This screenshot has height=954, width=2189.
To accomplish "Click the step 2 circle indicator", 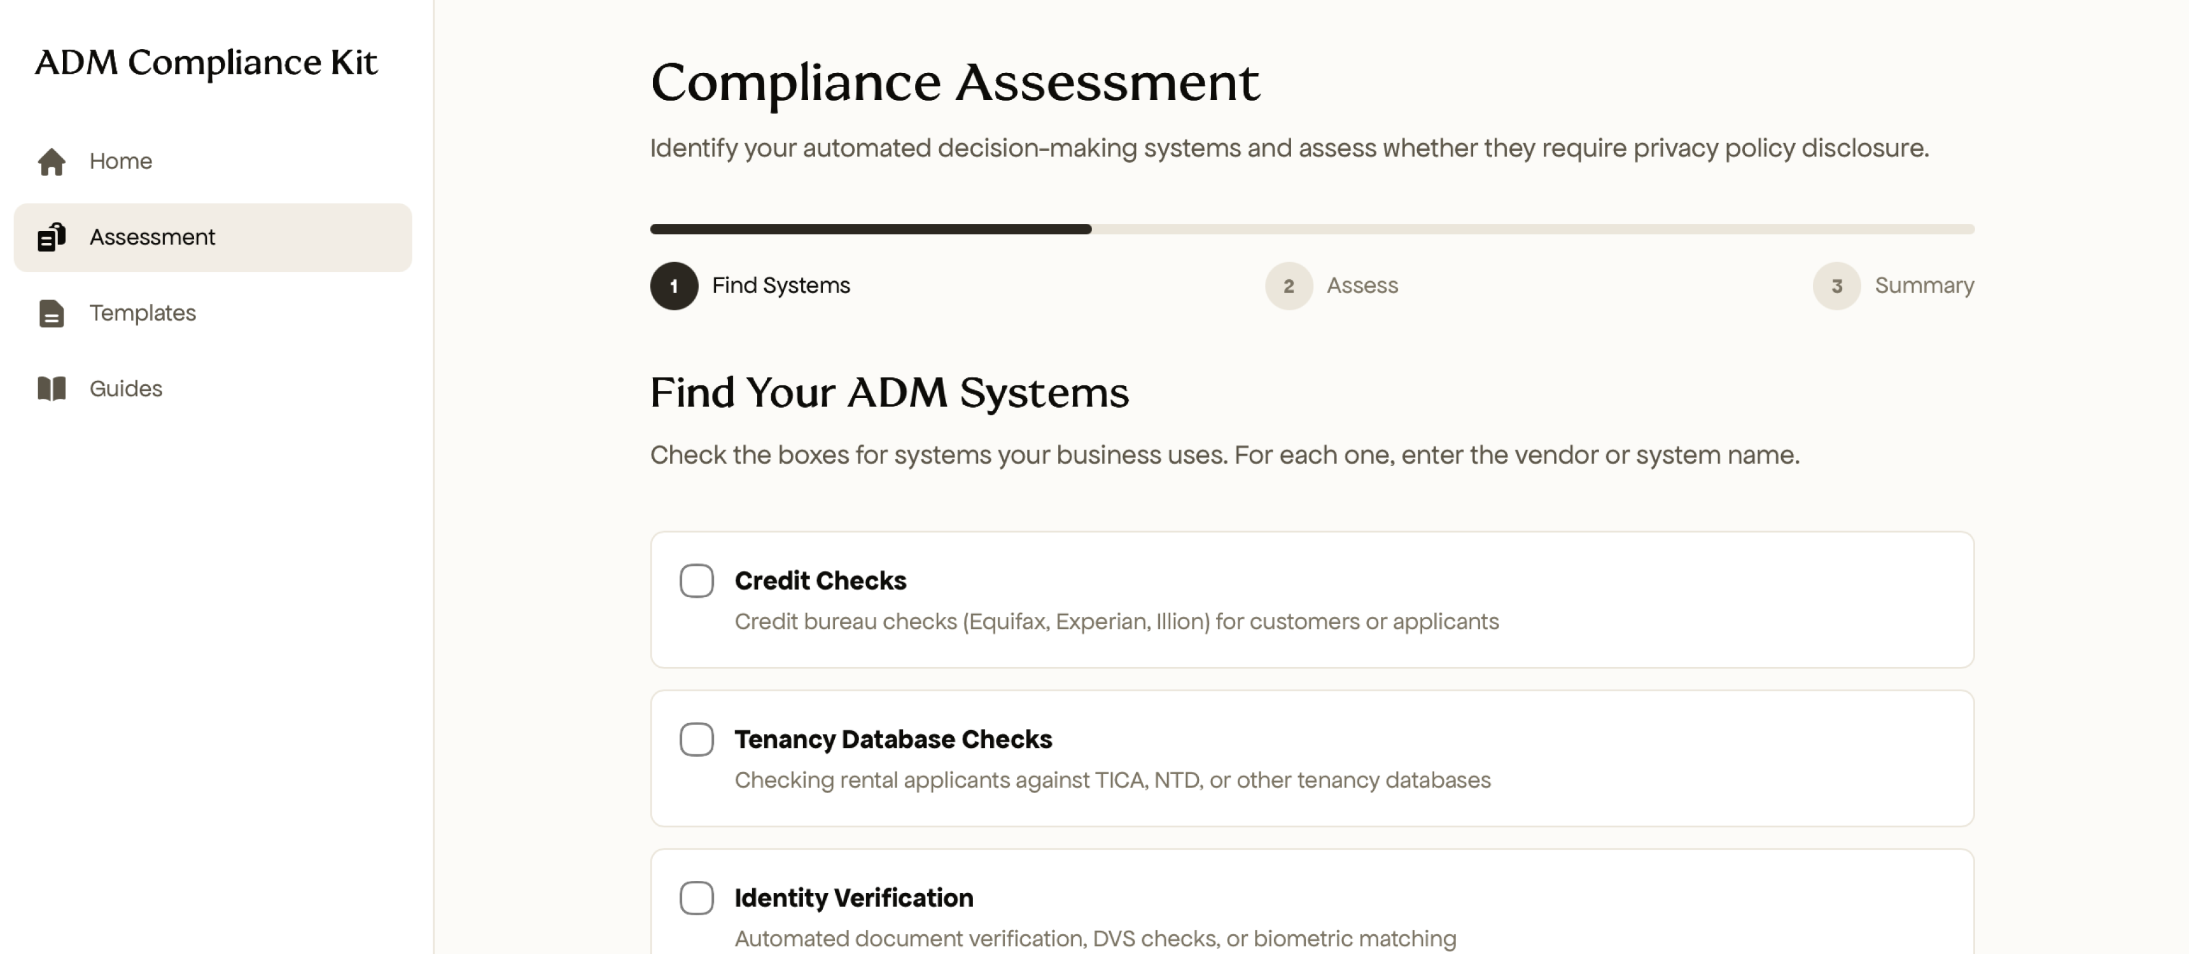I will pos(1288,286).
